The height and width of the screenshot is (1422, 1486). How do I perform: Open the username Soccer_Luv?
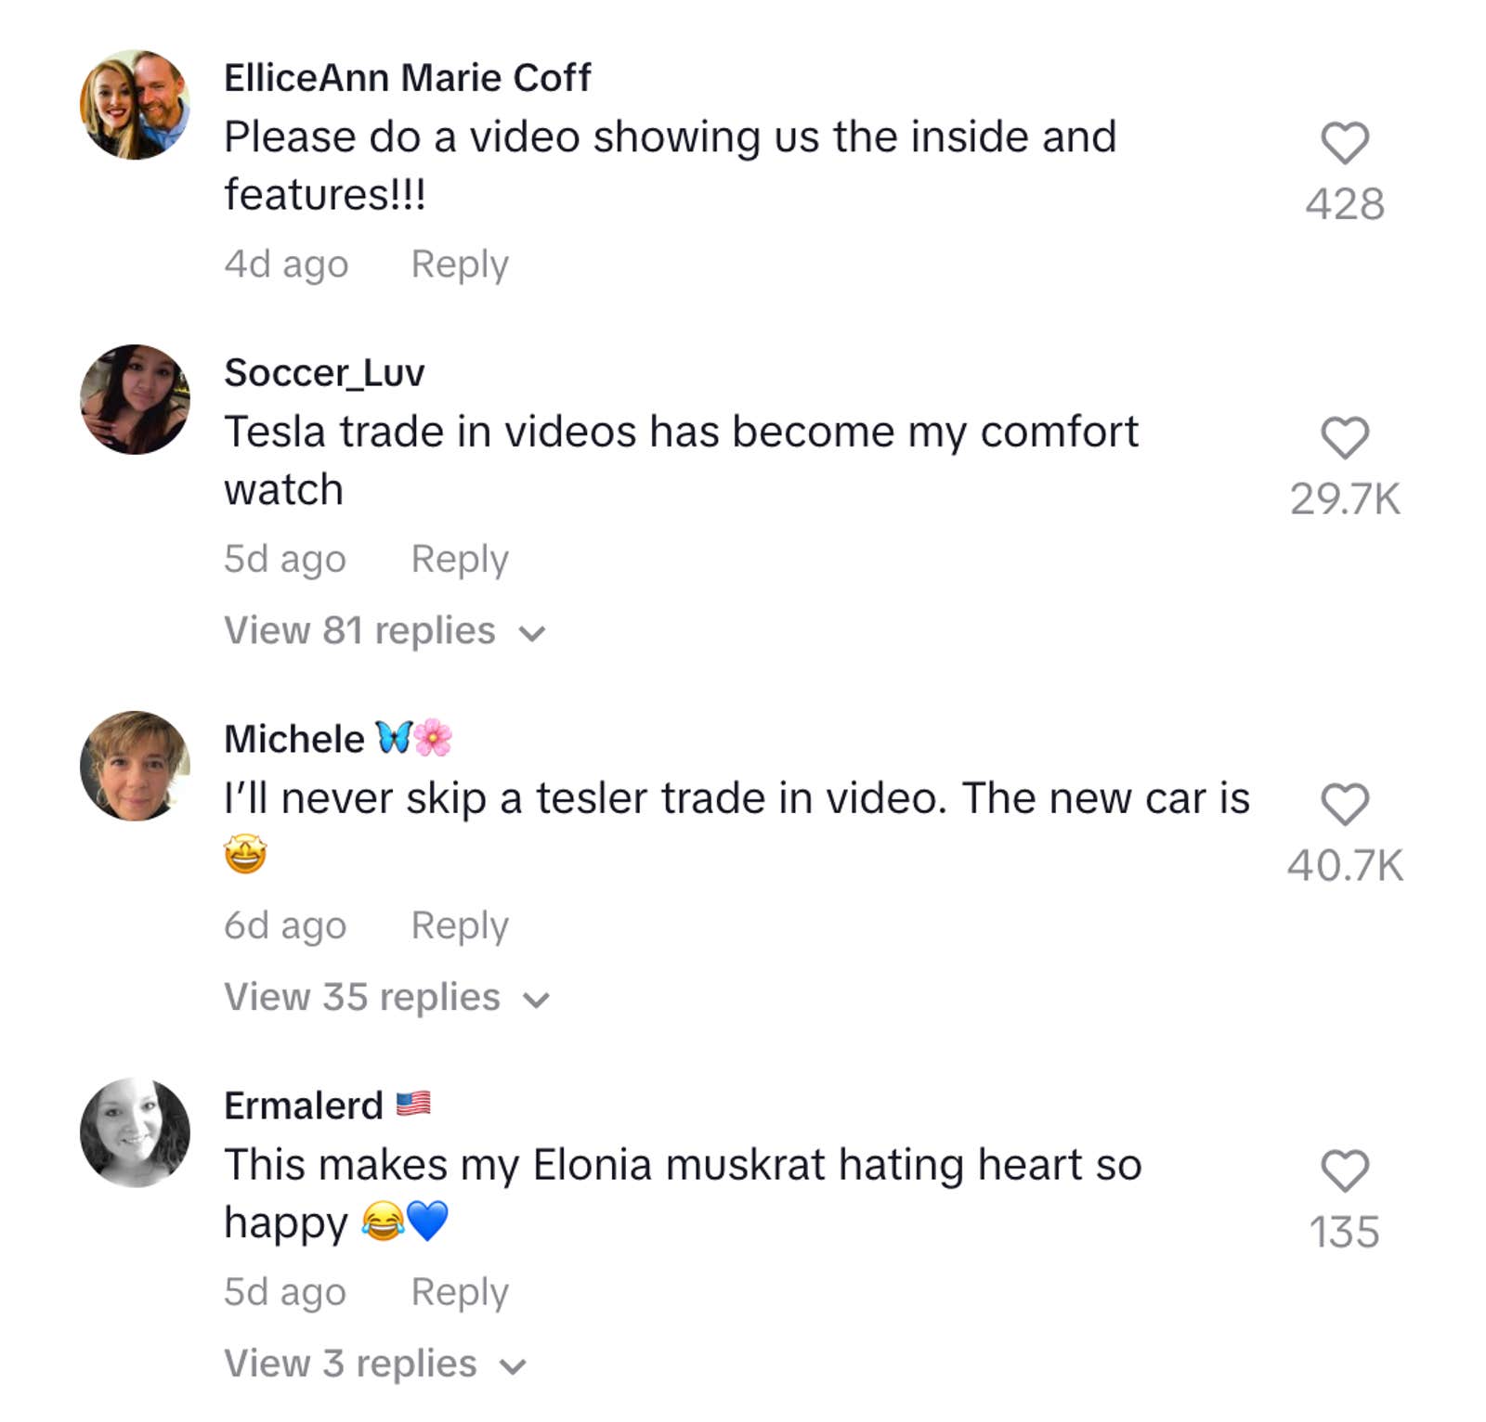324,372
